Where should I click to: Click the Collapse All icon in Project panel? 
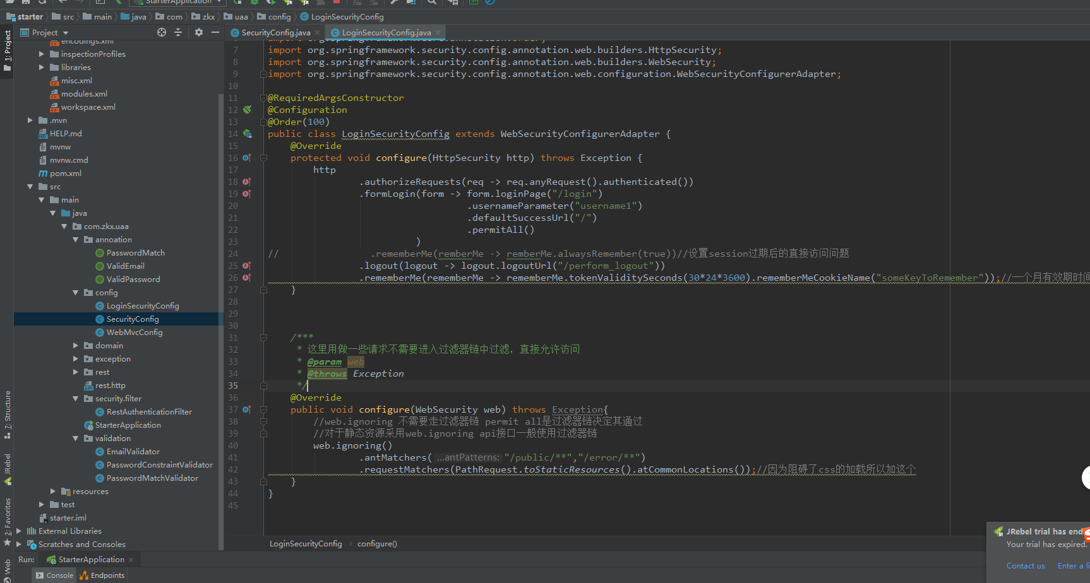(x=178, y=32)
